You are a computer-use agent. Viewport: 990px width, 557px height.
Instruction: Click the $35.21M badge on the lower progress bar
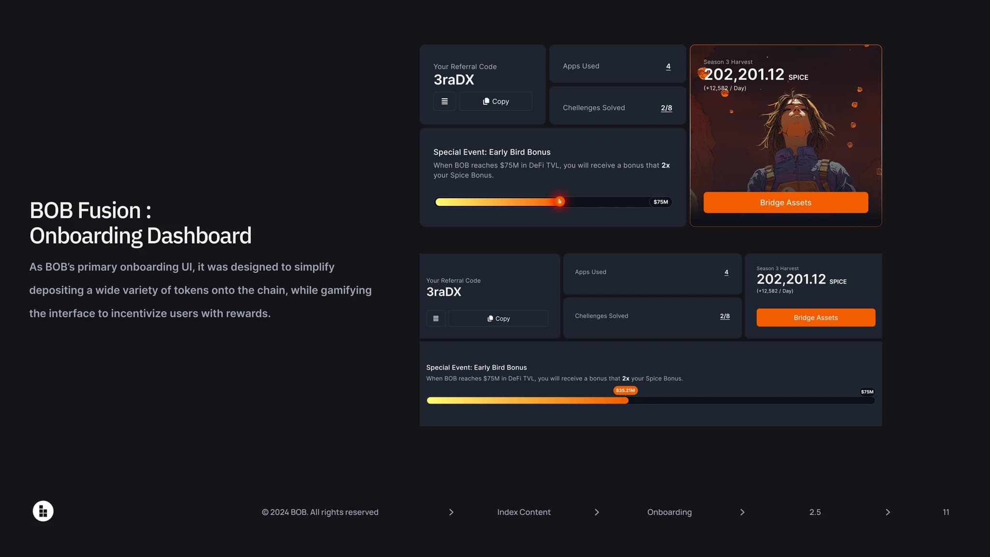(x=626, y=390)
